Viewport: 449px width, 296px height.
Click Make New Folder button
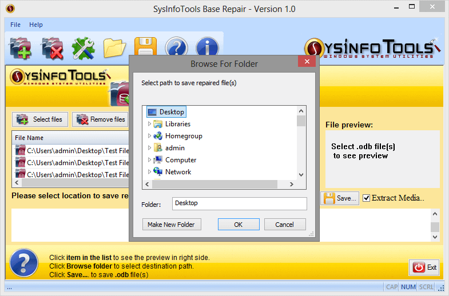tap(172, 225)
